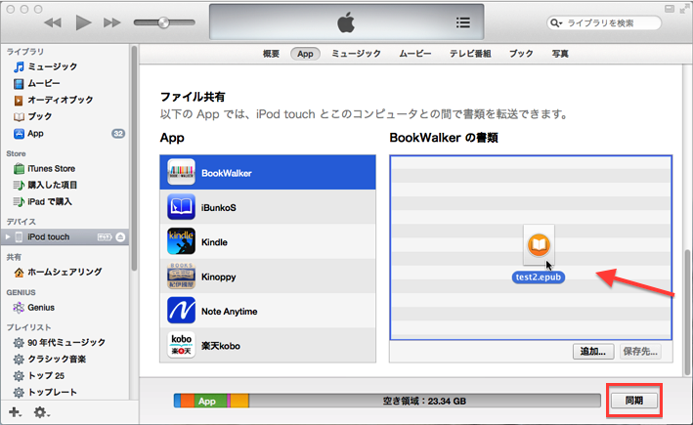Click the App segment of the capacity bar

pos(210,401)
